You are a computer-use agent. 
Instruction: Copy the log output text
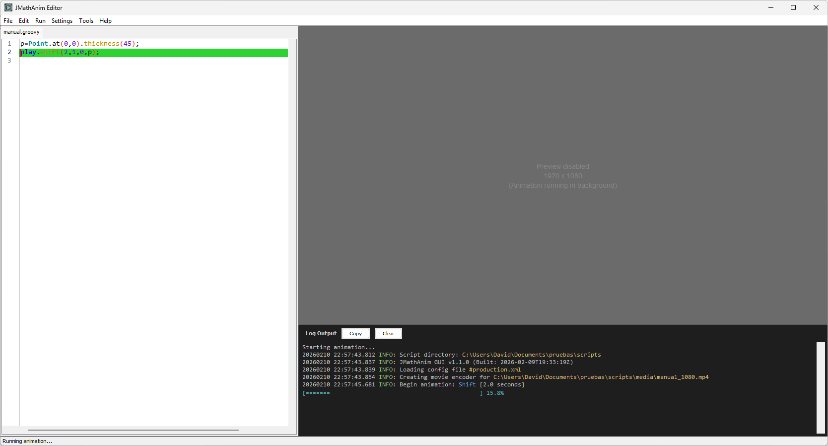click(355, 334)
